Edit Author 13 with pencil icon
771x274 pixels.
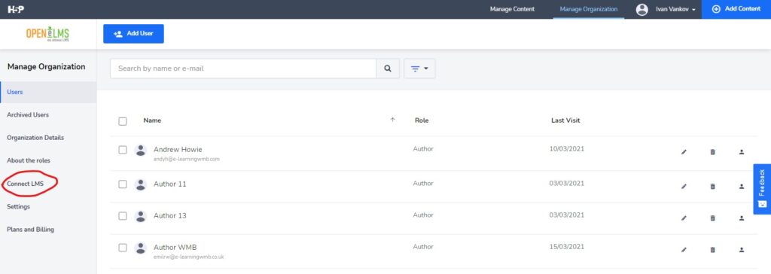[684, 218]
